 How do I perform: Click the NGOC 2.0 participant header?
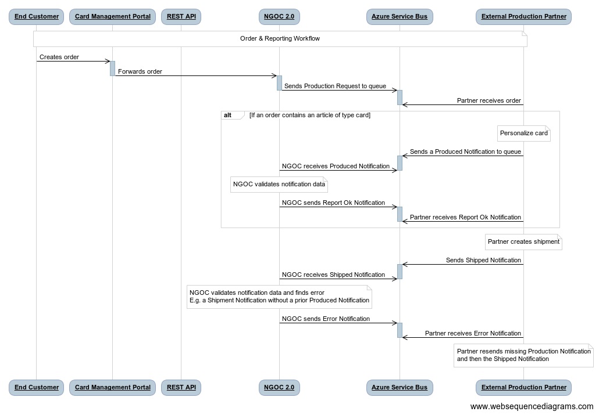pyautogui.click(x=279, y=16)
